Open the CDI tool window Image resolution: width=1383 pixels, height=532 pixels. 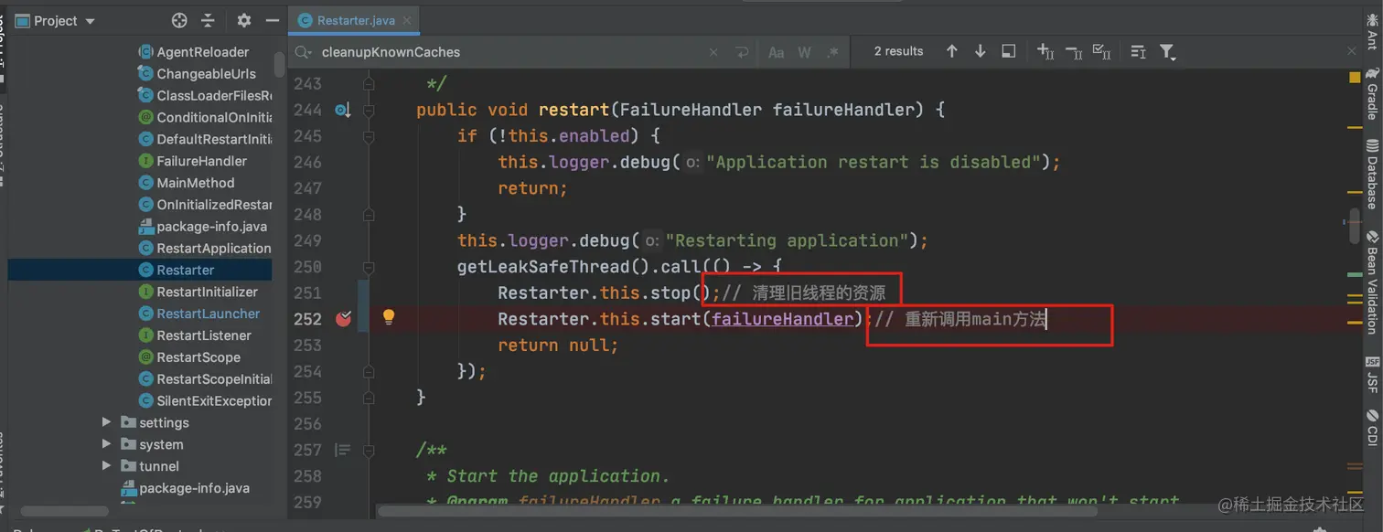pos(1372,428)
